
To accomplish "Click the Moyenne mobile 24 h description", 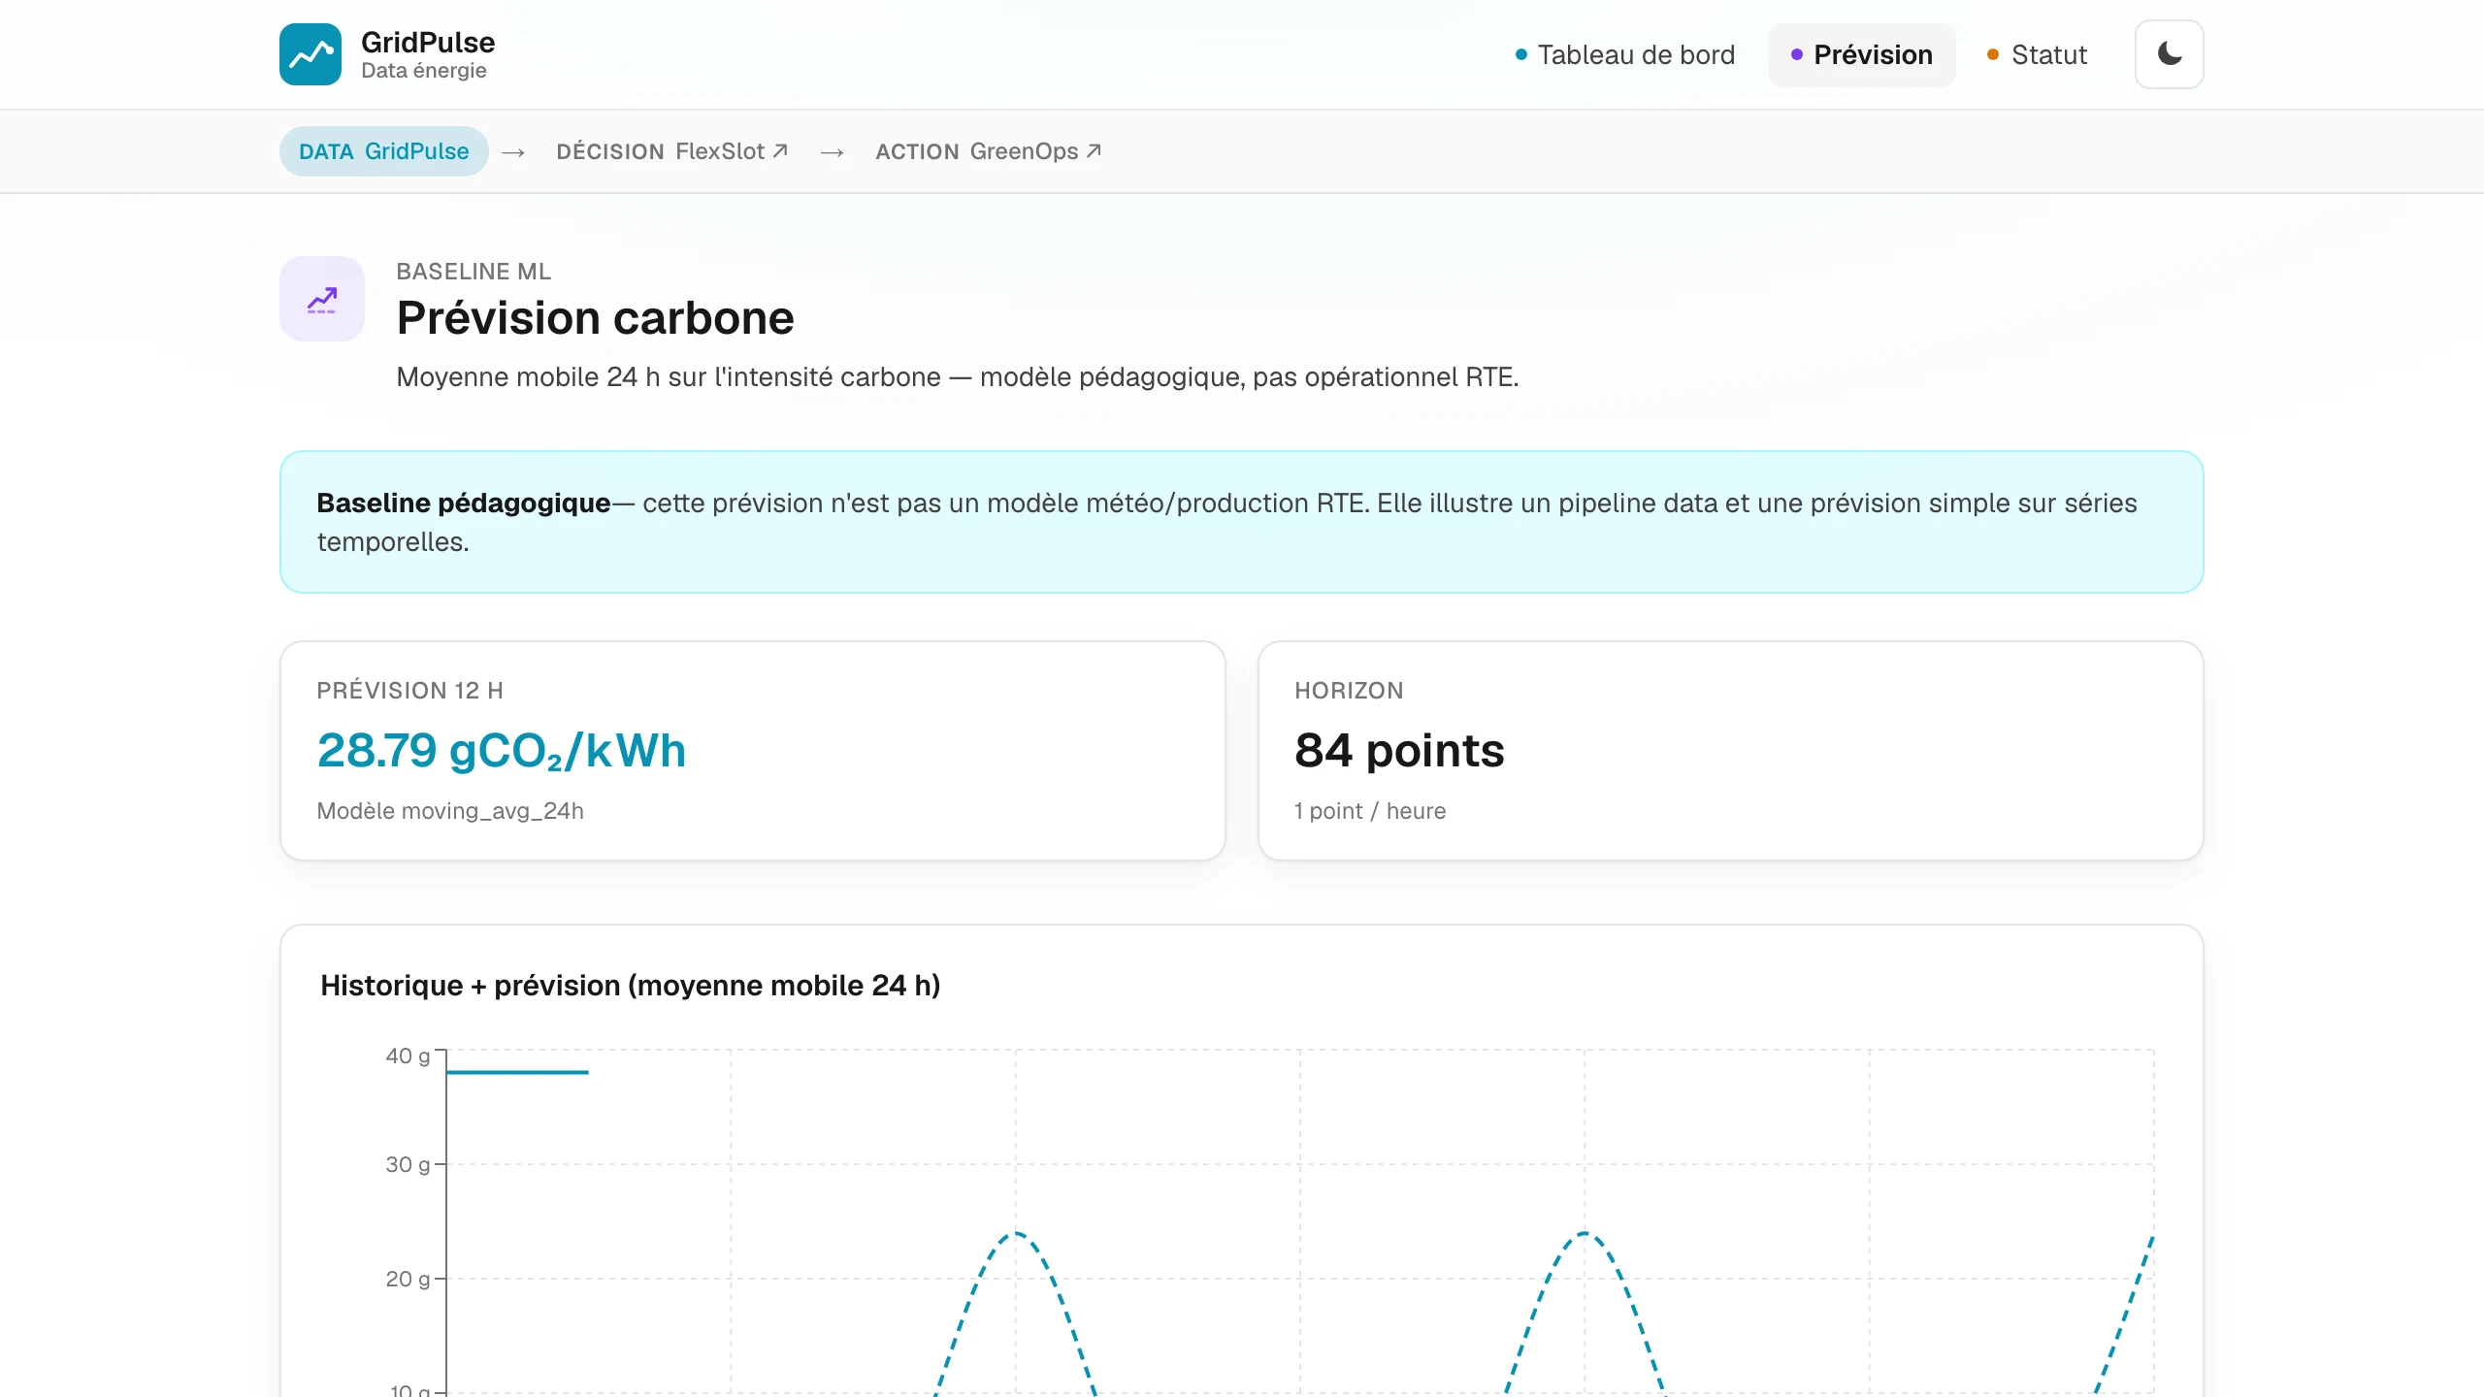I will 958,376.
